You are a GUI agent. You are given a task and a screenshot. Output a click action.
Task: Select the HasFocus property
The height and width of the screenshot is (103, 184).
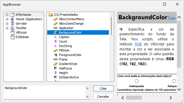pos(65,68)
